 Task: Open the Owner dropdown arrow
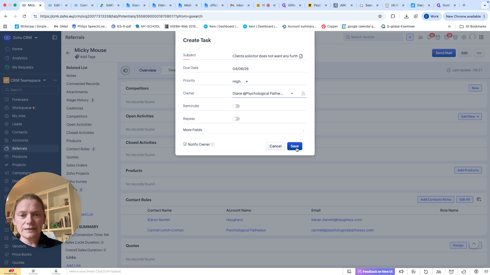(x=292, y=93)
